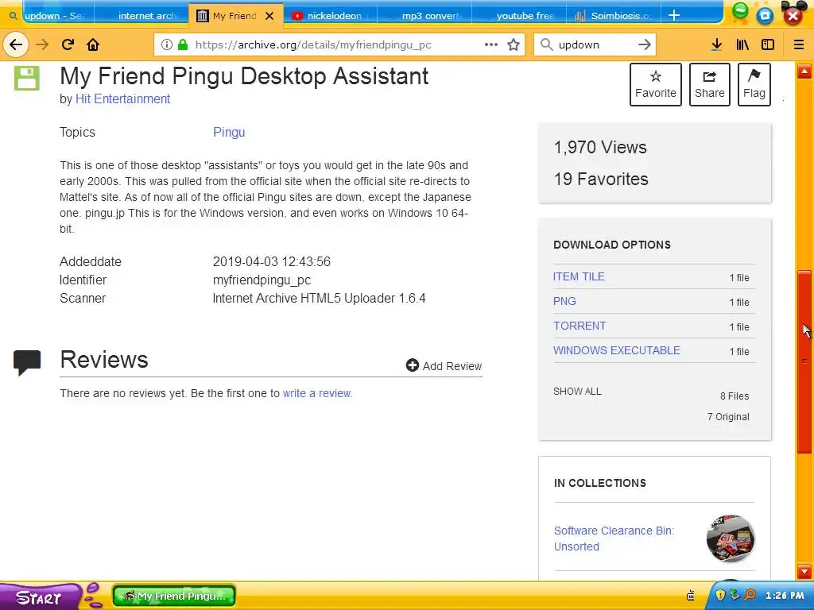The image size is (814, 610).
Task: Download the ITEM TILE file
Action: click(x=579, y=276)
